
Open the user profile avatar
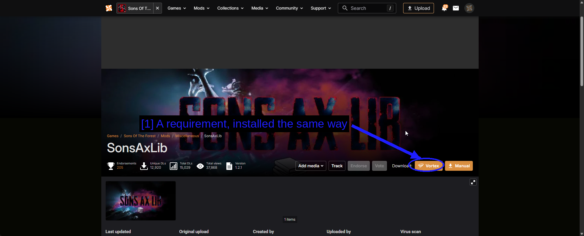click(x=469, y=8)
